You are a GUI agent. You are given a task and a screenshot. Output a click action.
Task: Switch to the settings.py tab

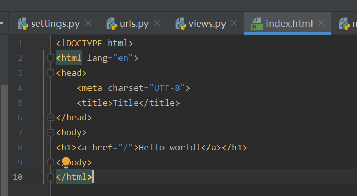click(x=55, y=24)
